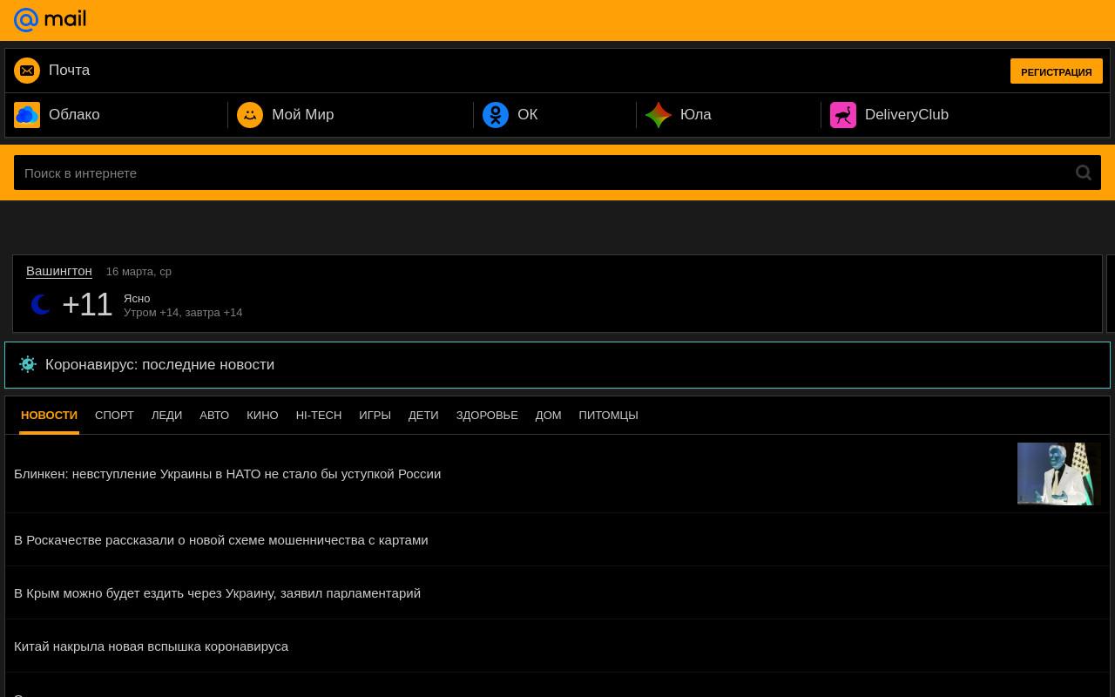Switch to the Здоровье tab
Viewport: 1115px width, 697px height.
click(487, 416)
